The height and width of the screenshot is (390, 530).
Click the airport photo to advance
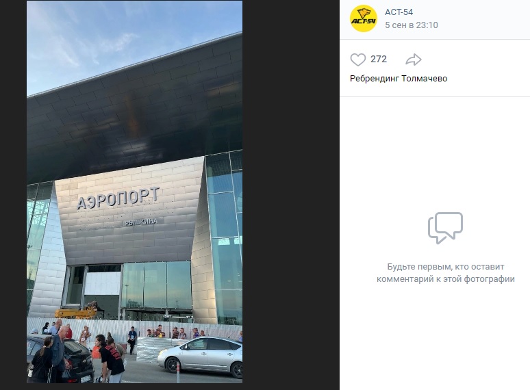coord(134,192)
